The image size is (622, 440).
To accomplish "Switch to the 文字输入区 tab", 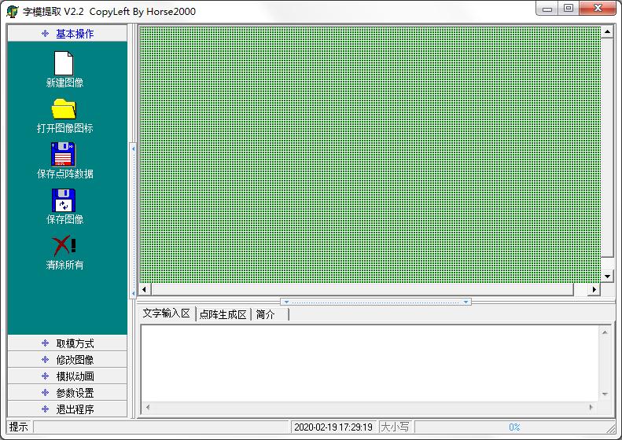I will (167, 313).
